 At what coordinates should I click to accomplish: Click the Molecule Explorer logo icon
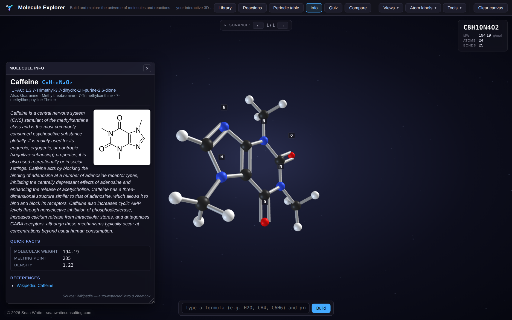click(9, 8)
